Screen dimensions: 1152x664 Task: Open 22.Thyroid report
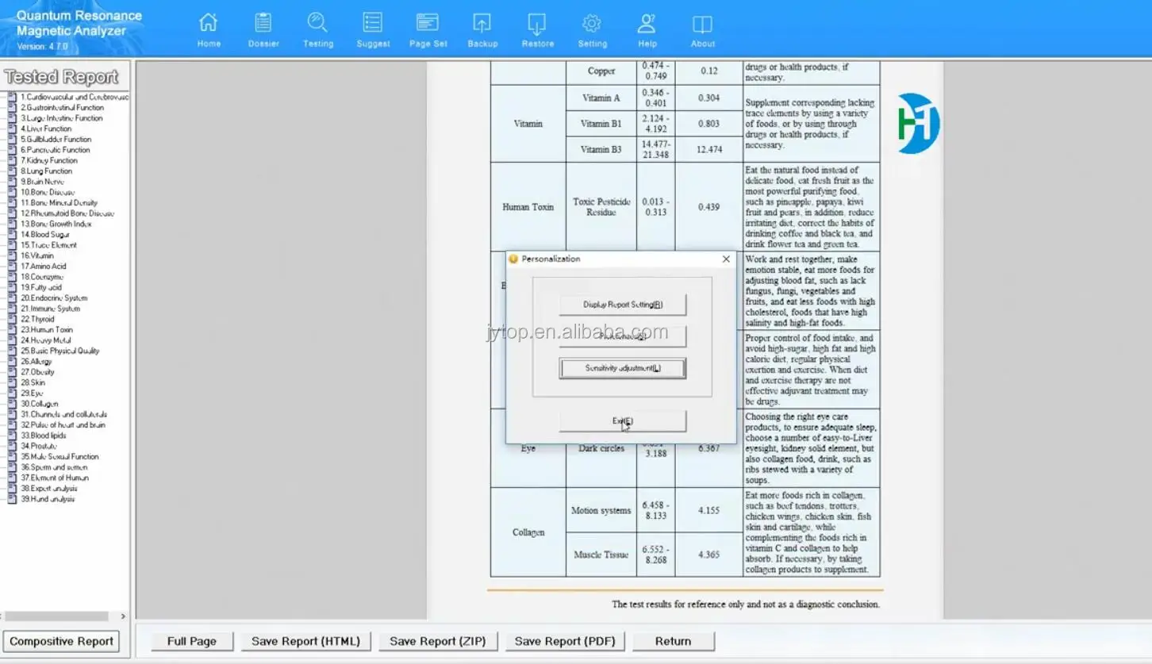37,319
